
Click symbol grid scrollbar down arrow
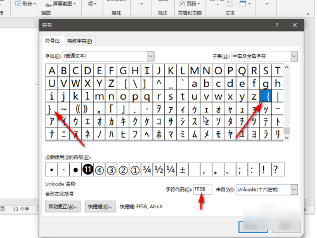click(x=287, y=138)
